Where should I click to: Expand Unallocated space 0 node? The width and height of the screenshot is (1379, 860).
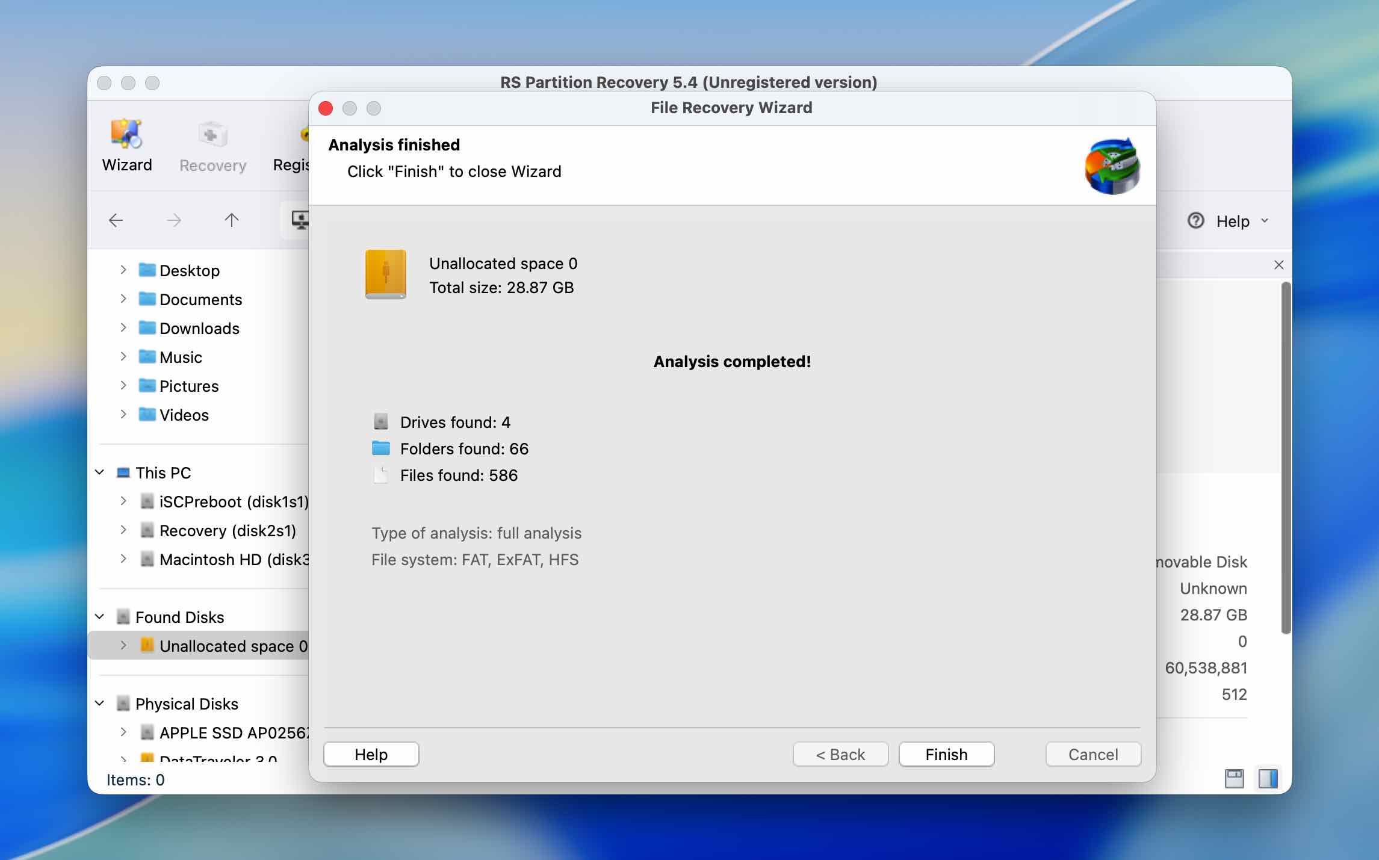(123, 645)
